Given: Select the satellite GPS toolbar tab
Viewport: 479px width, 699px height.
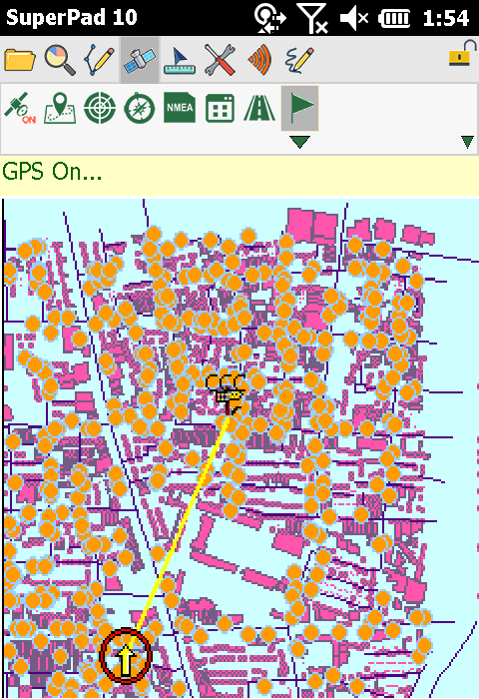Looking at the screenshot, I should 140,60.
